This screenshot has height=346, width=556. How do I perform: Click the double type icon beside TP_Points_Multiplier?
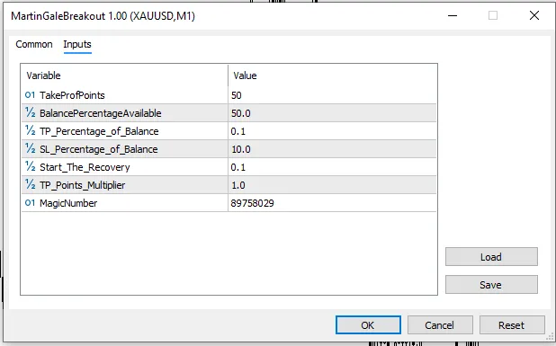[31, 184]
